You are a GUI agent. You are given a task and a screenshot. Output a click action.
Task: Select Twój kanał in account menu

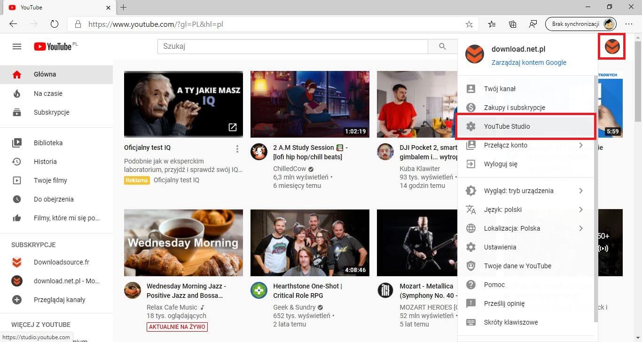[x=525, y=89]
